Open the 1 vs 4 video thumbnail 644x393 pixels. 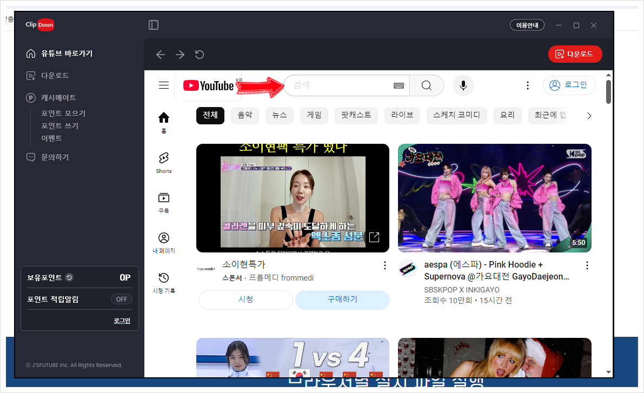pos(293,358)
